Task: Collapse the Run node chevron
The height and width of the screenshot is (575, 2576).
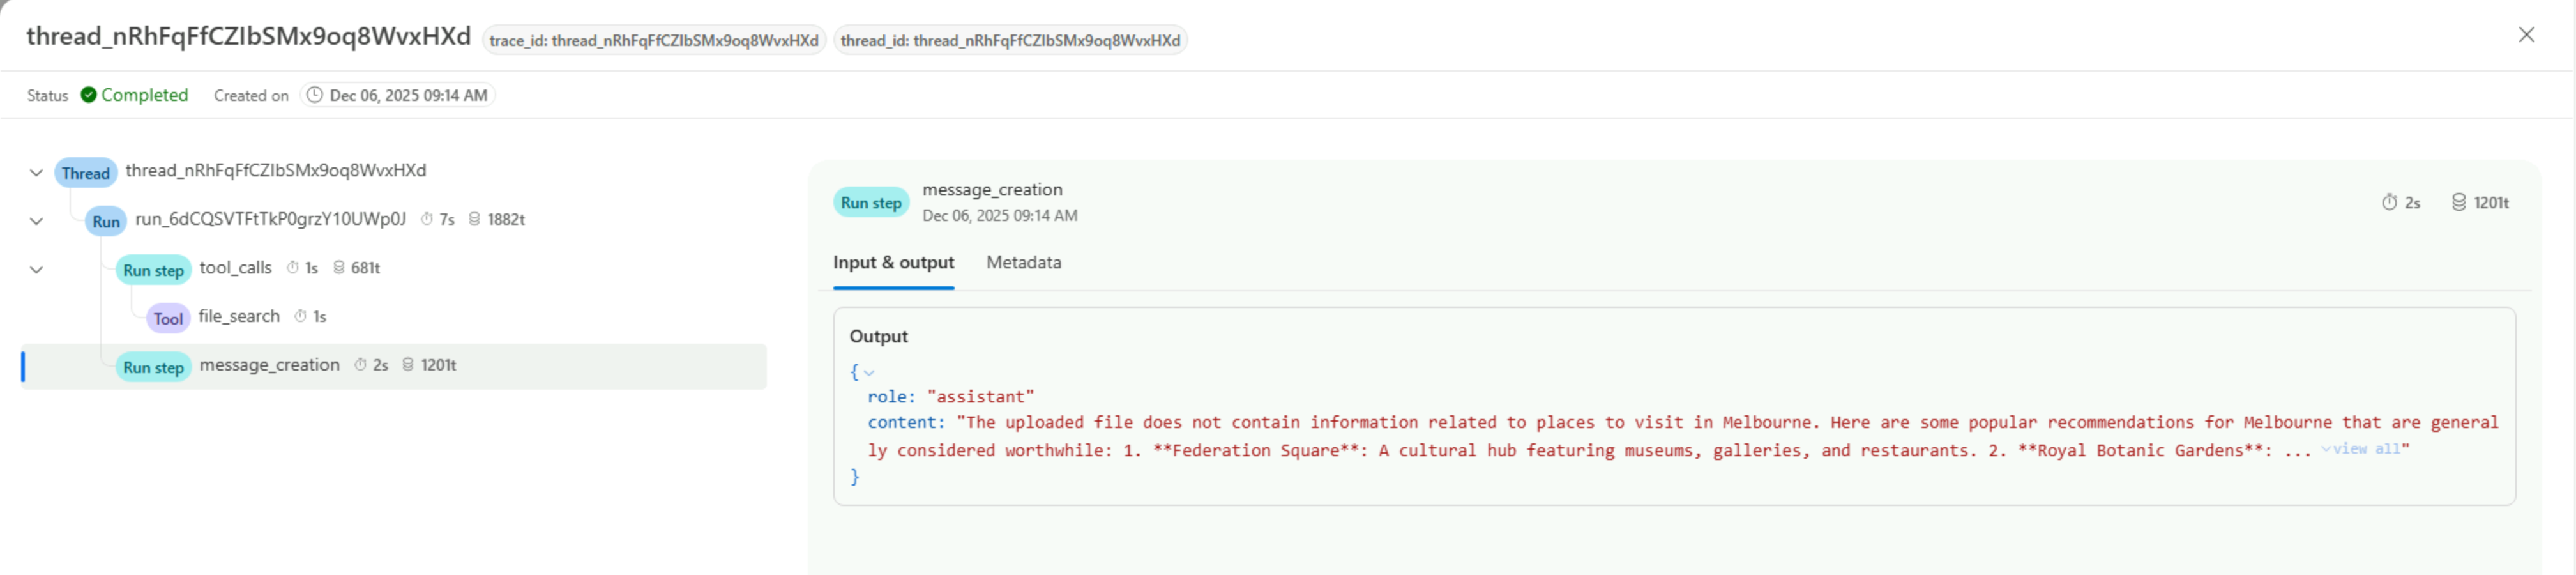Action: coord(37,221)
